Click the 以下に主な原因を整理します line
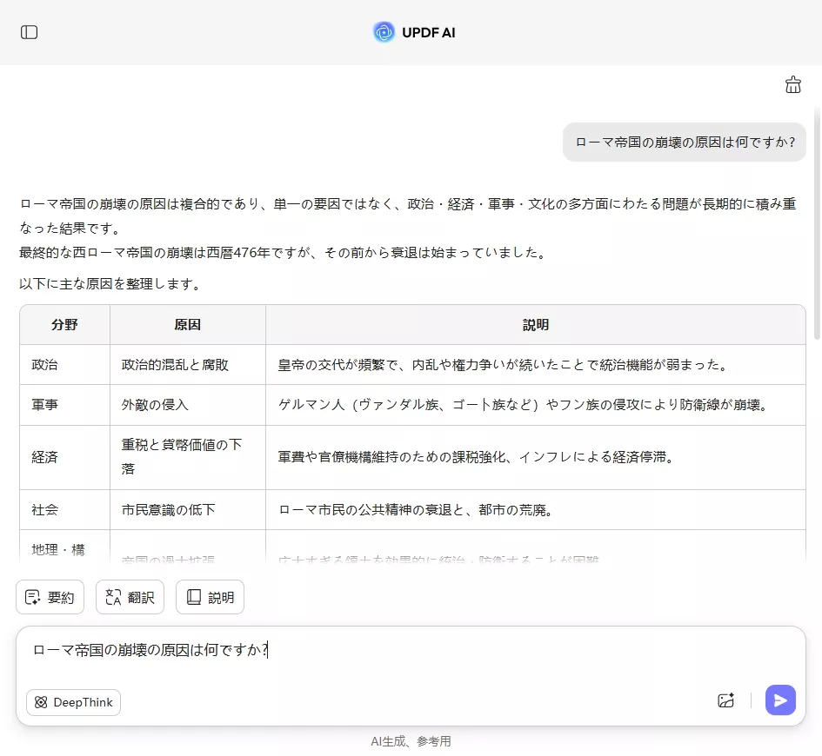 110,284
